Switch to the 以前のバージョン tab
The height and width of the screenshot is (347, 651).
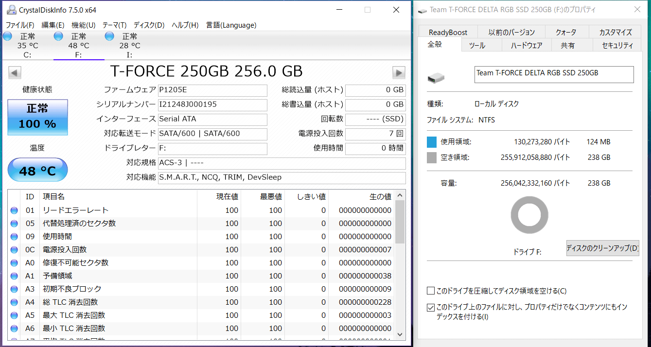click(511, 32)
